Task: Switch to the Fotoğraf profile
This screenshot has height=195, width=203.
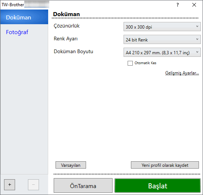Action: (x=17, y=32)
